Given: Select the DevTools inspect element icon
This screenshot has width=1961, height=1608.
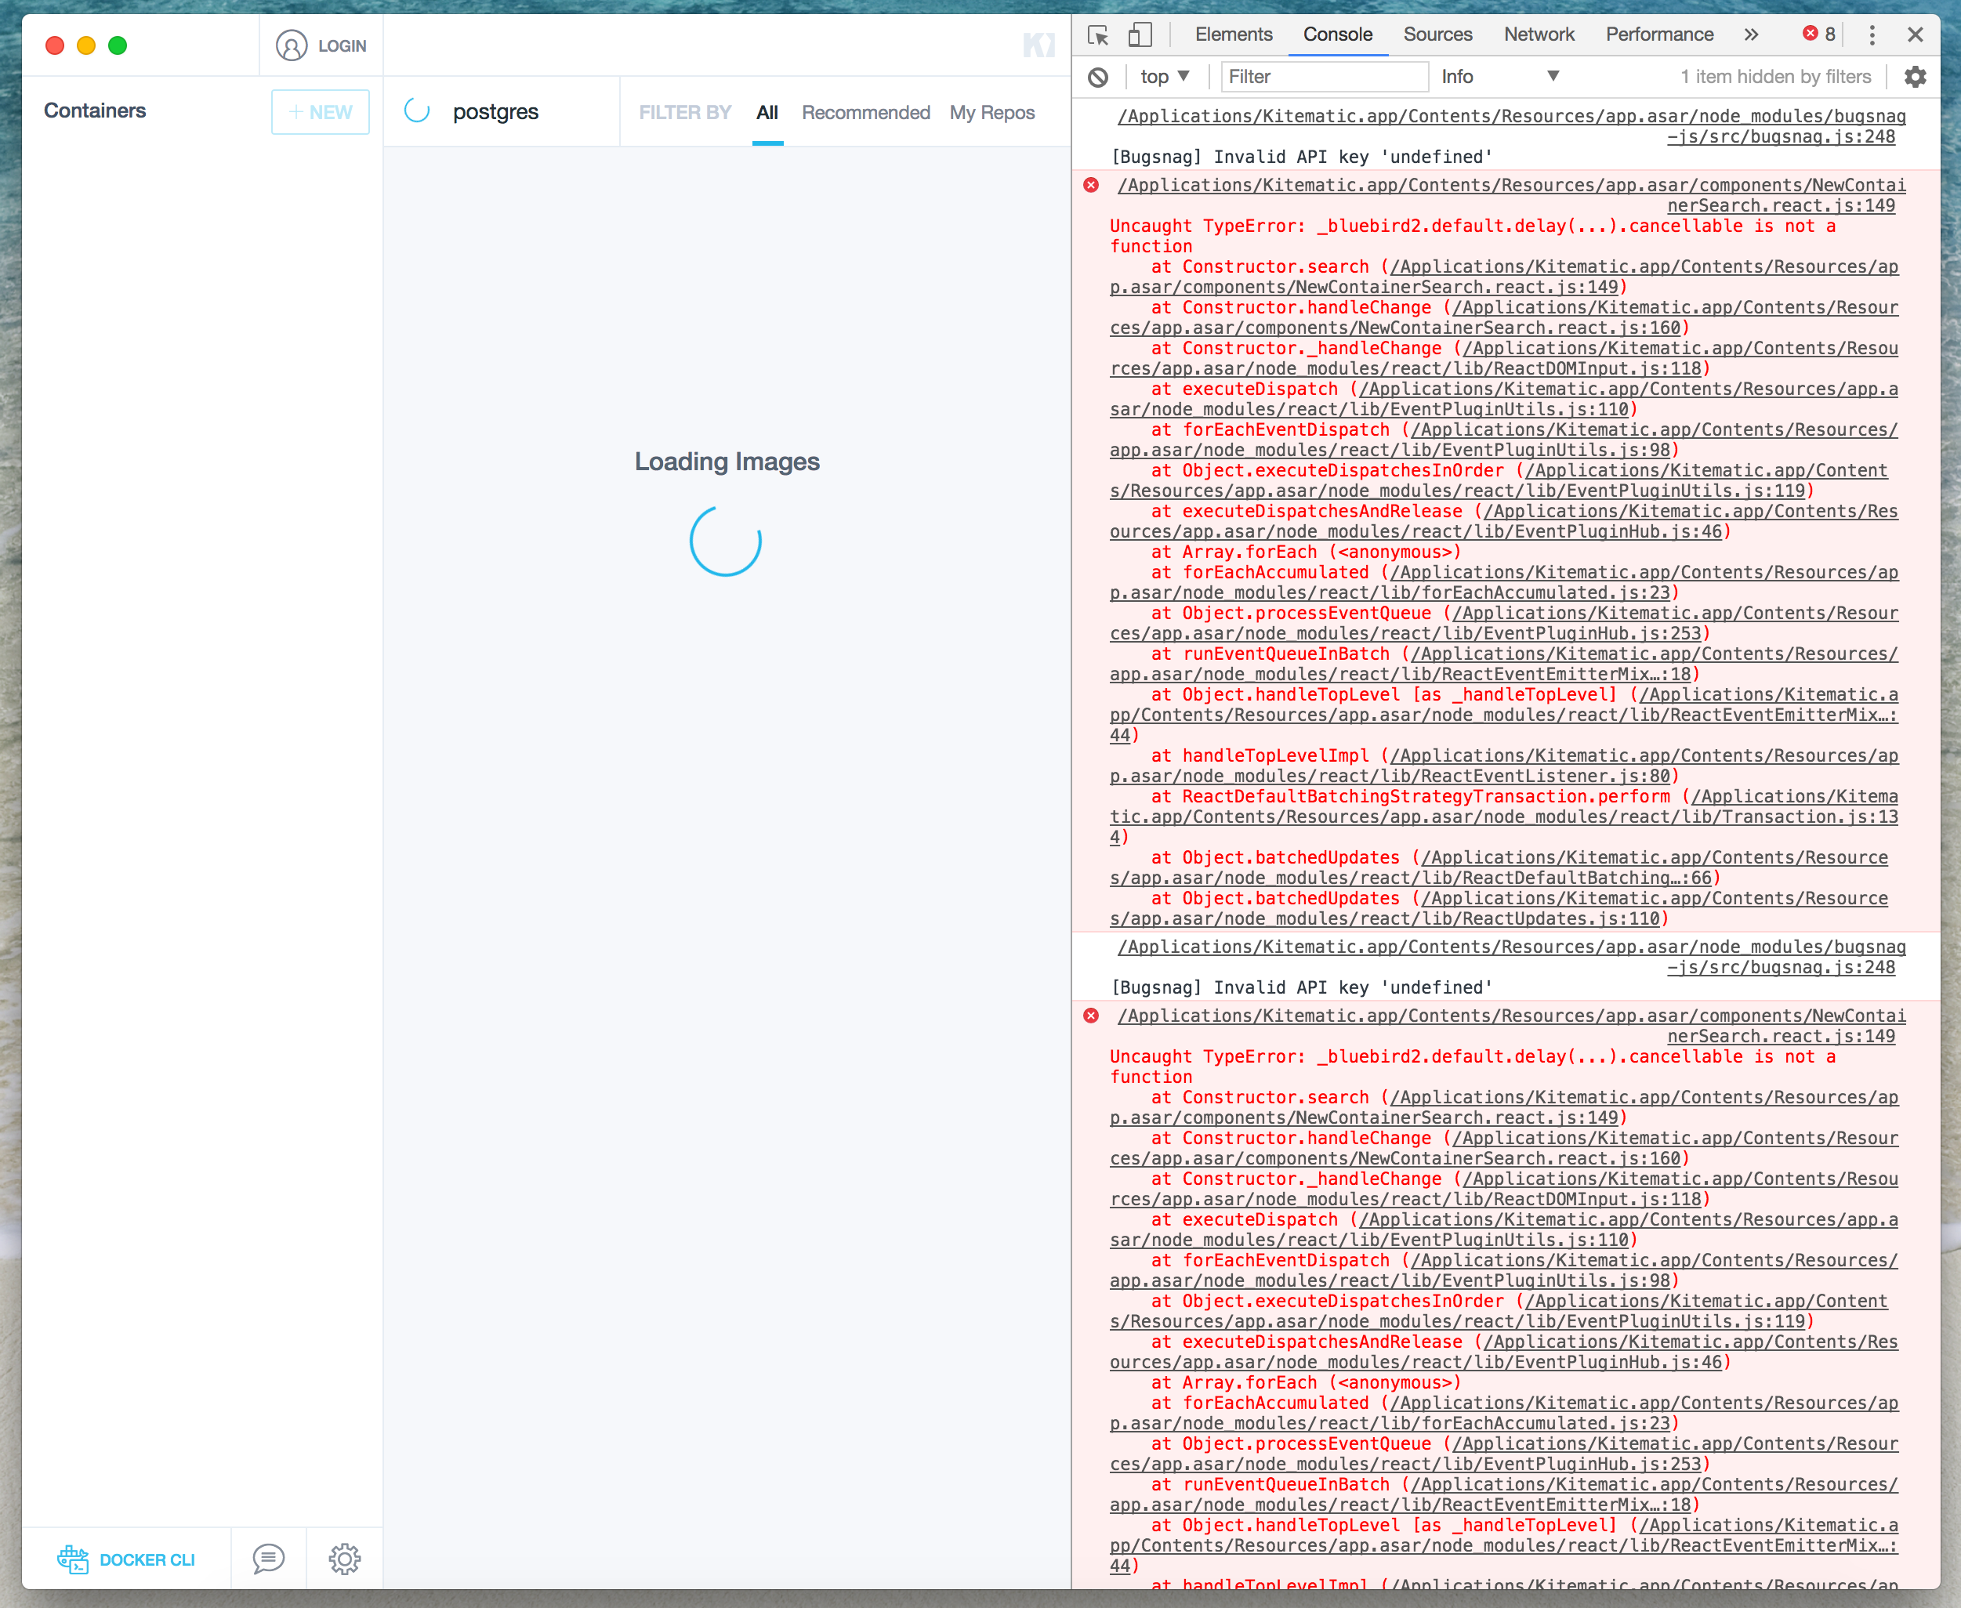Looking at the screenshot, I should coord(1099,35).
